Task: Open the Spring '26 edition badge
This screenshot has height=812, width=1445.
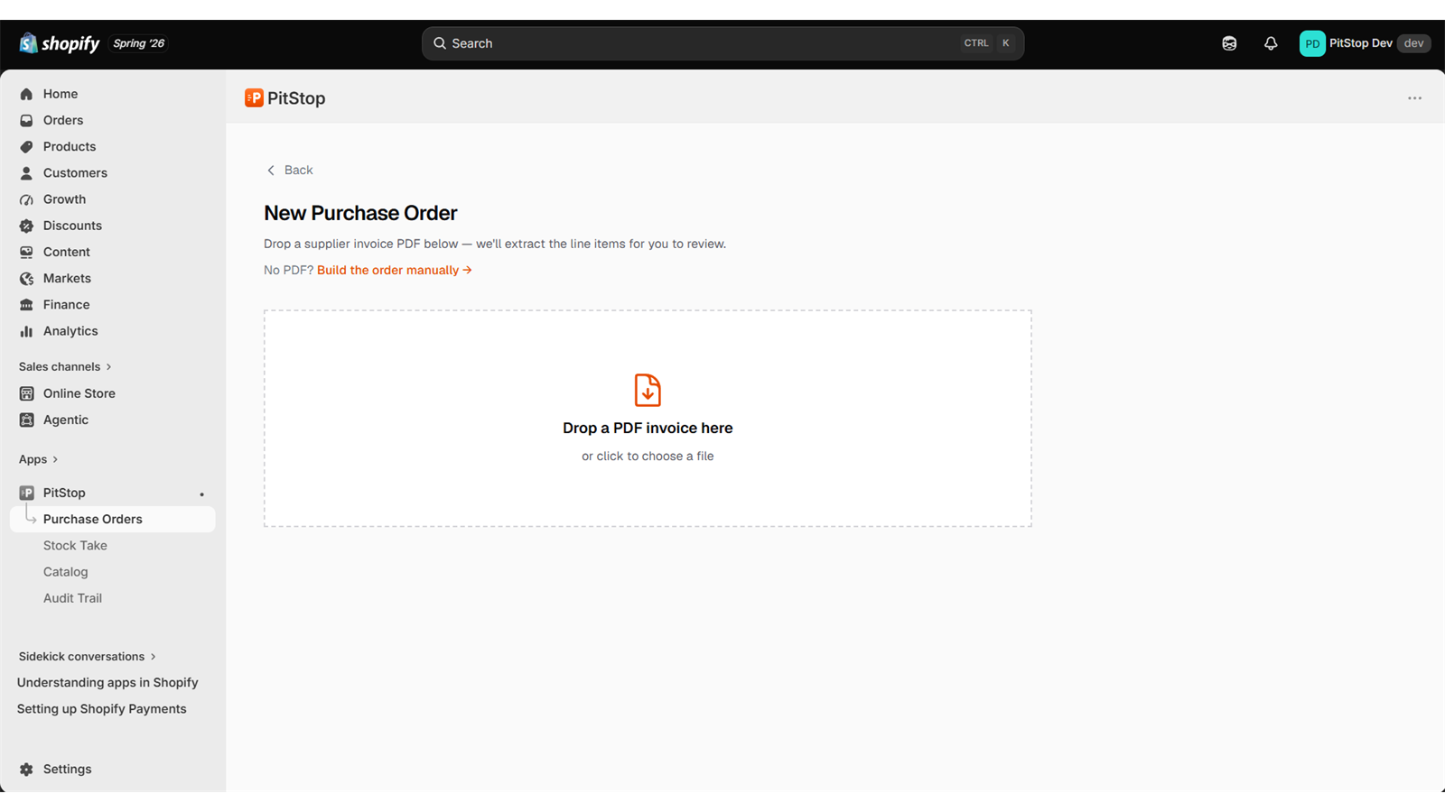Action: (x=139, y=43)
